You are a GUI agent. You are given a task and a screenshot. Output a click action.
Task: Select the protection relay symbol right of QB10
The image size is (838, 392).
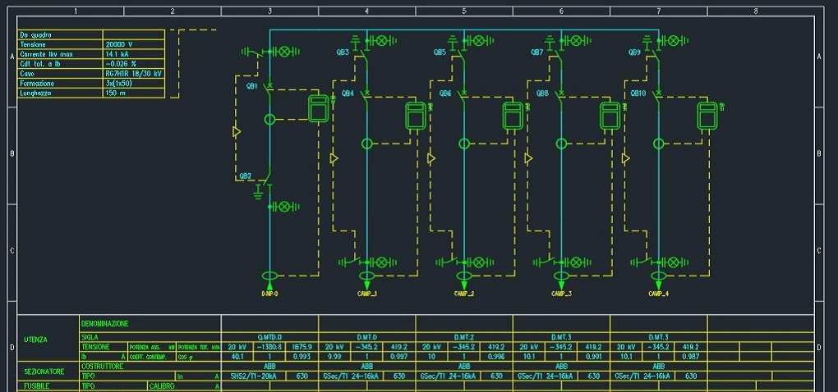(x=707, y=116)
